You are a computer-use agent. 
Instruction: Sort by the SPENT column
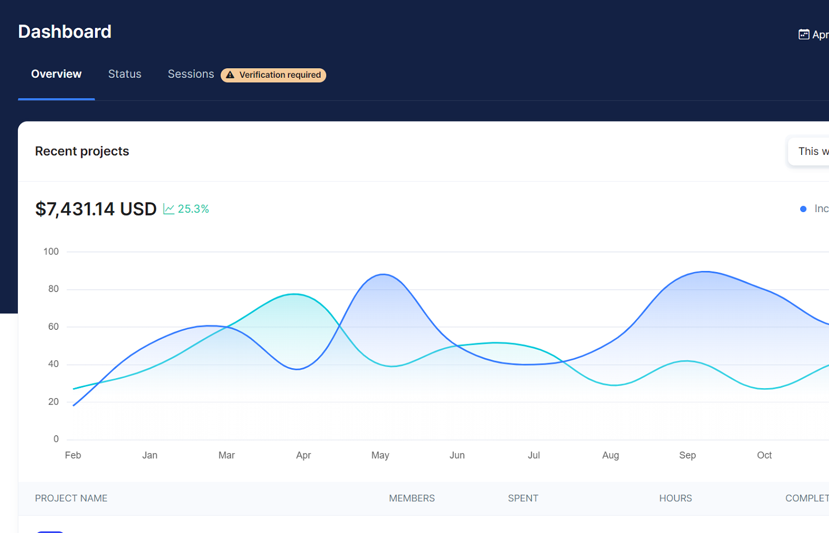coord(523,499)
